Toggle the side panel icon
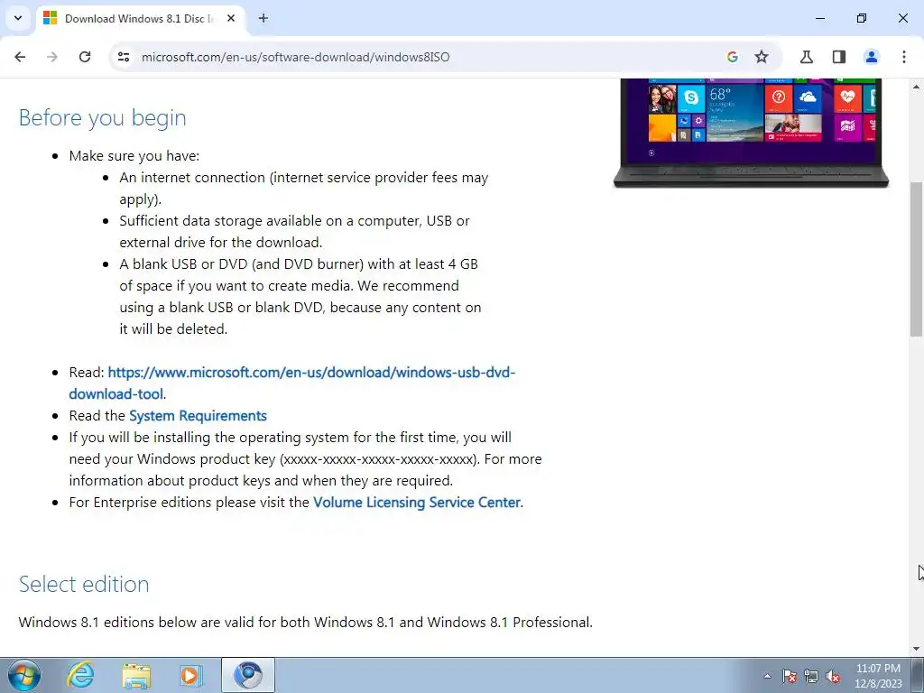 838,57
